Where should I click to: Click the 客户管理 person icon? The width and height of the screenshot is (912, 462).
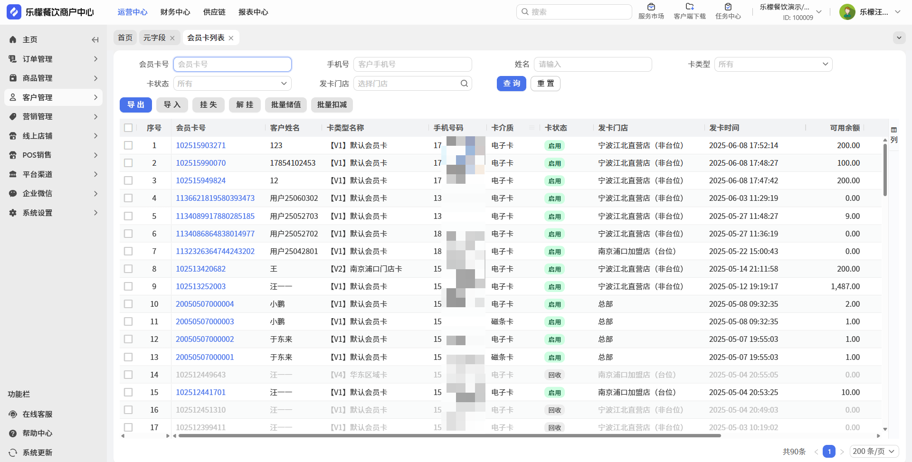point(13,97)
